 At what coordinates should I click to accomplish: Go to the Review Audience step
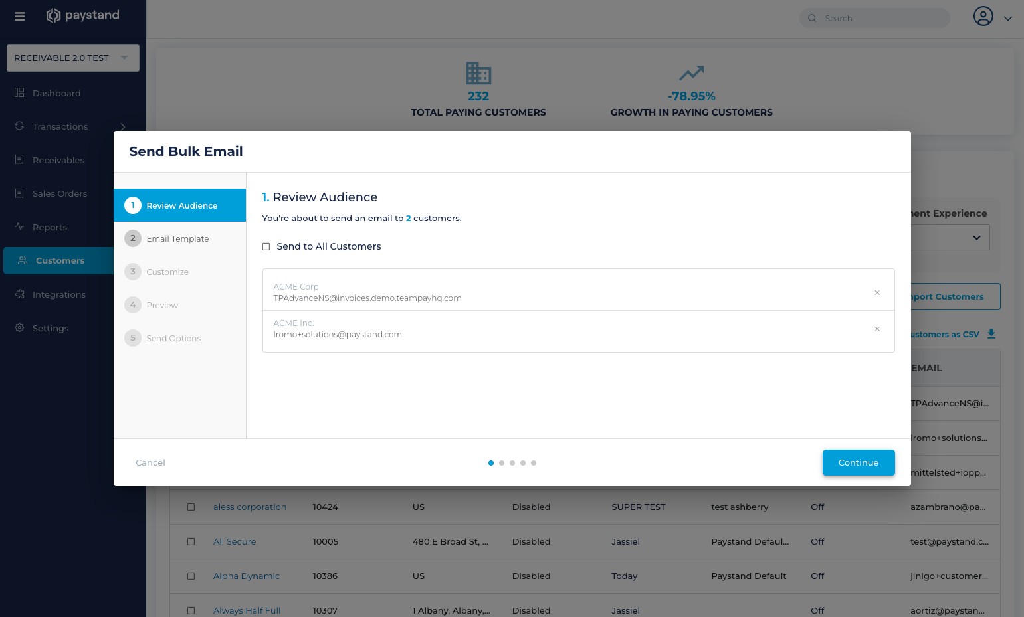pos(179,205)
